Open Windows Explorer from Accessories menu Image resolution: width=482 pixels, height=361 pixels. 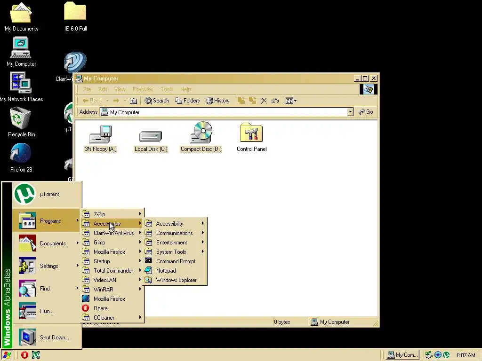(x=175, y=280)
